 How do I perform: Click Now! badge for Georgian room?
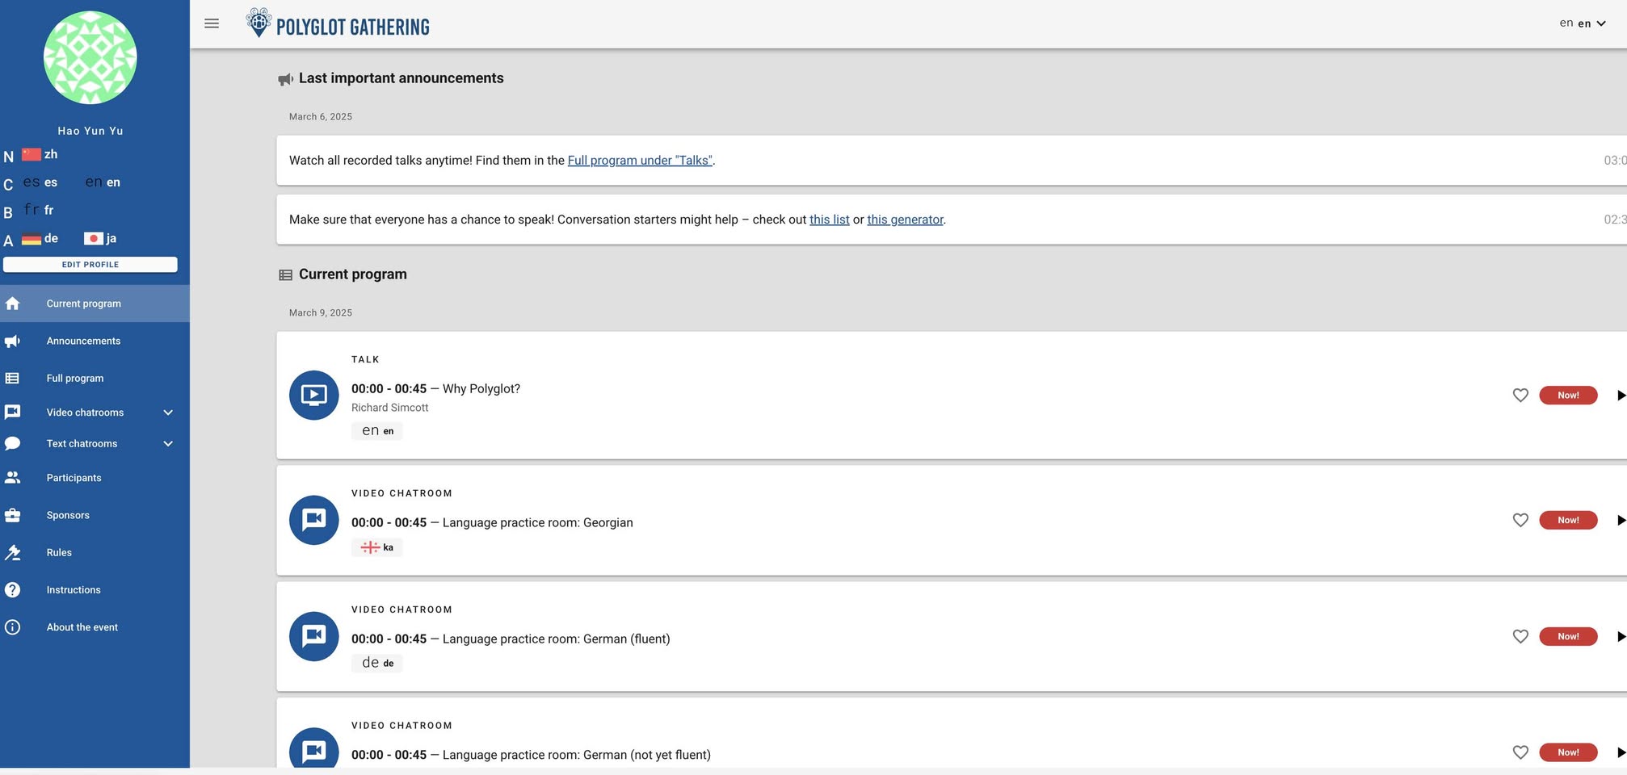[x=1568, y=521]
